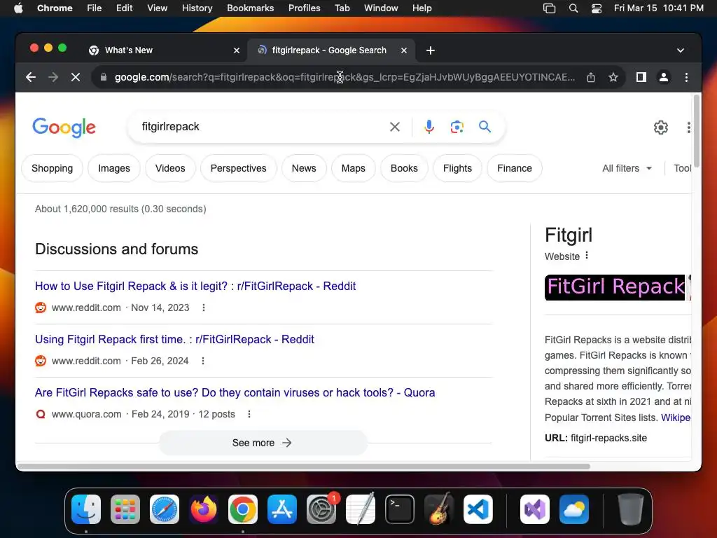Viewport: 717px width, 538px height.
Task: Open Terminal from the Dock
Action: (400, 509)
